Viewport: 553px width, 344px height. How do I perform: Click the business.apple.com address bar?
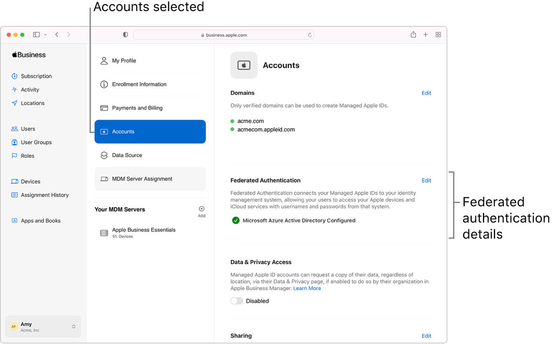tap(223, 35)
